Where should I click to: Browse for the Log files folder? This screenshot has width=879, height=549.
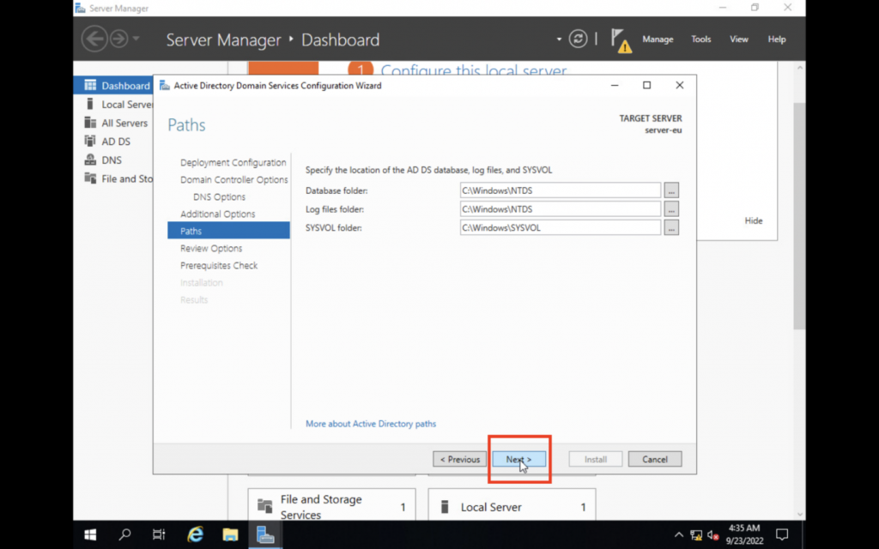(671, 208)
